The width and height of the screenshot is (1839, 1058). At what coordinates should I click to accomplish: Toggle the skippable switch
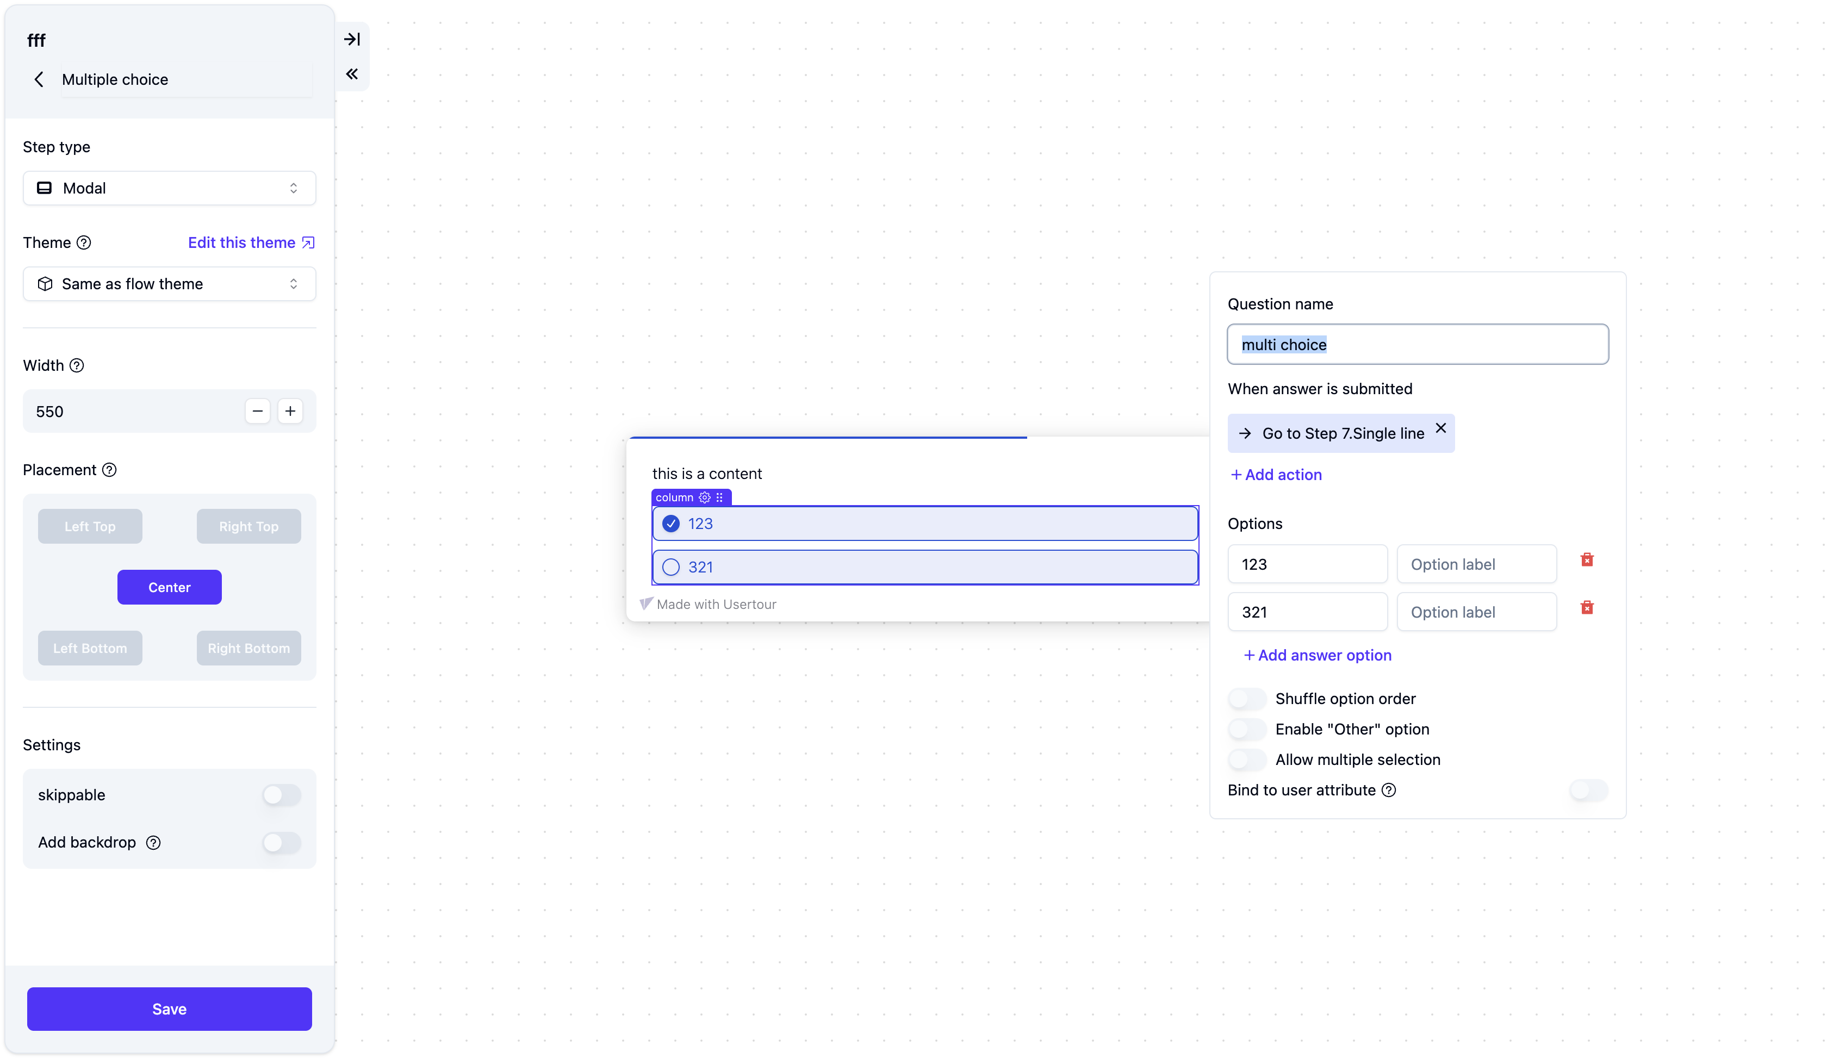click(x=281, y=795)
